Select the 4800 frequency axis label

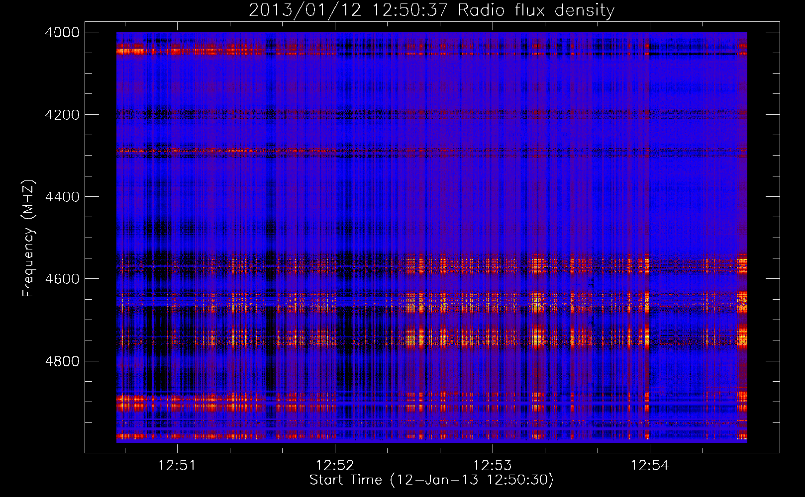(x=62, y=361)
